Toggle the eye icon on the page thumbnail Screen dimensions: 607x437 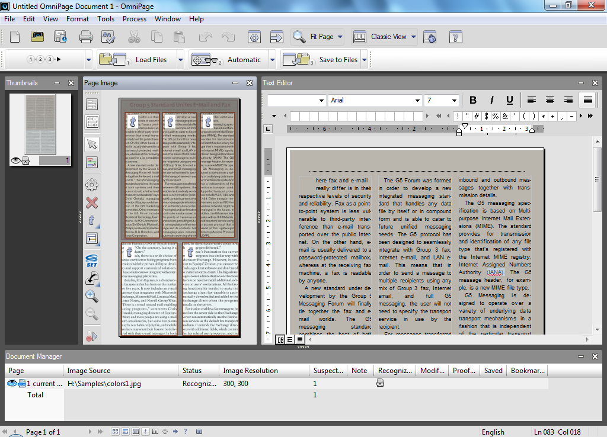(x=15, y=160)
